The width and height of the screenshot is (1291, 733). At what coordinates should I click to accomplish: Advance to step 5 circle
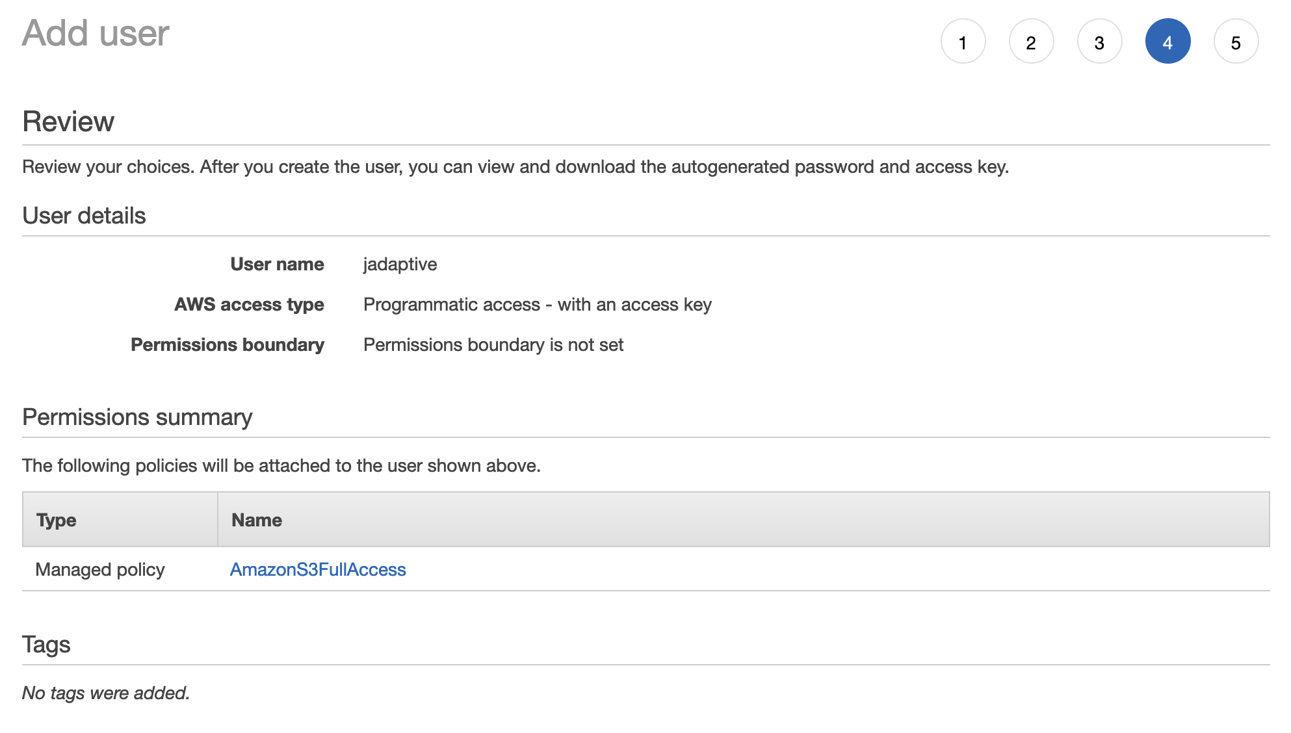coord(1236,42)
